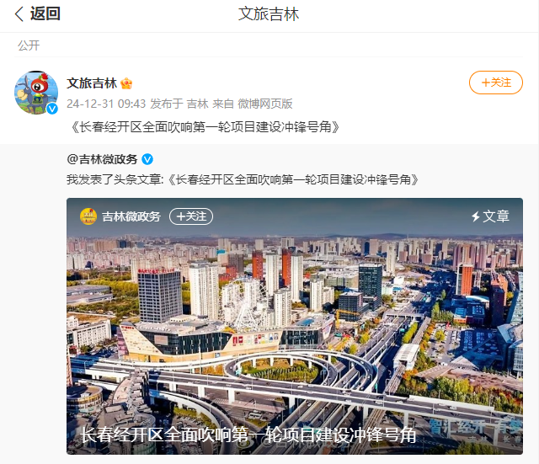
Task: Click the 微博网页版 source link
Action: [265, 104]
